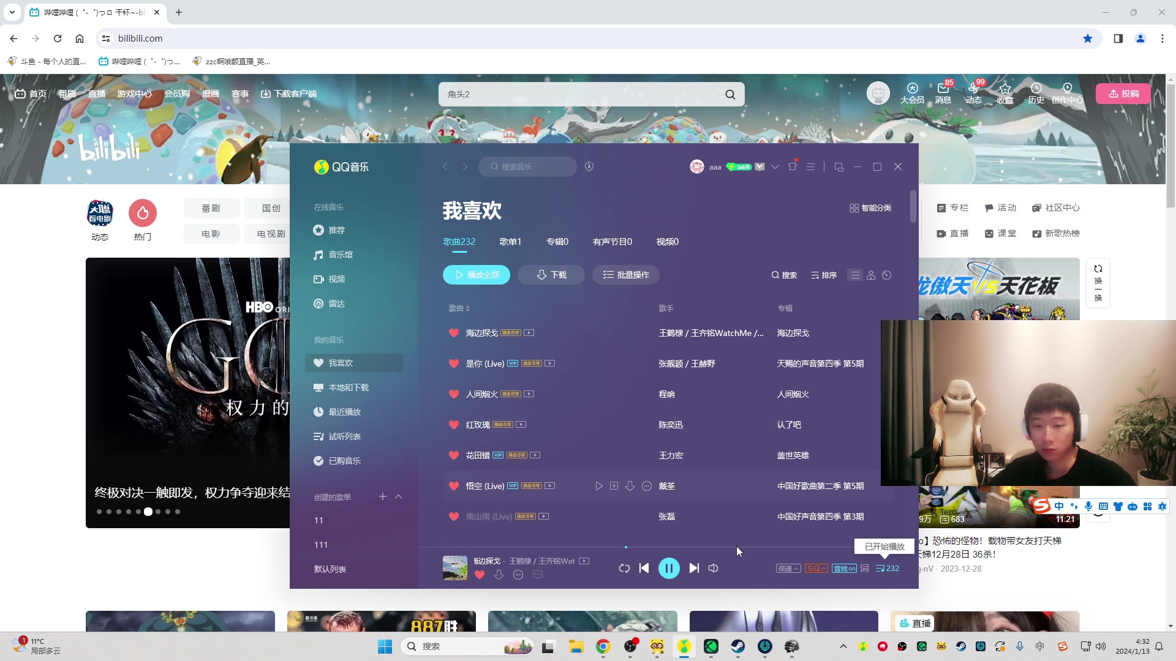Seek using the playback progress bar

(668, 547)
